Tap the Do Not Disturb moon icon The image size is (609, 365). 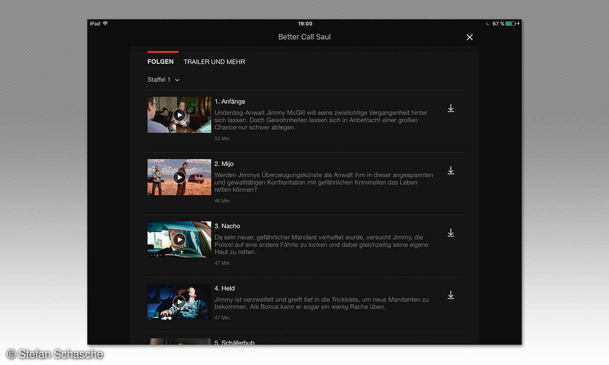point(488,24)
